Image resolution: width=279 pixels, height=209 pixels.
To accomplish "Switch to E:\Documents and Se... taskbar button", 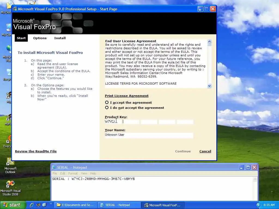I will 76,205.
